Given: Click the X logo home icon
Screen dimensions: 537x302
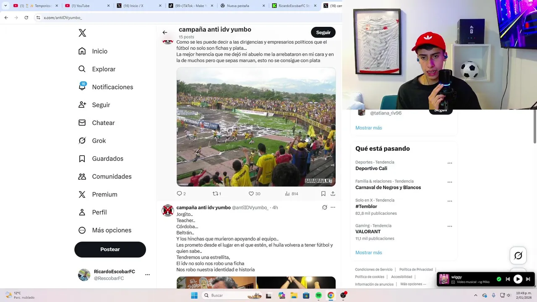Looking at the screenshot, I should tap(82, 33).
